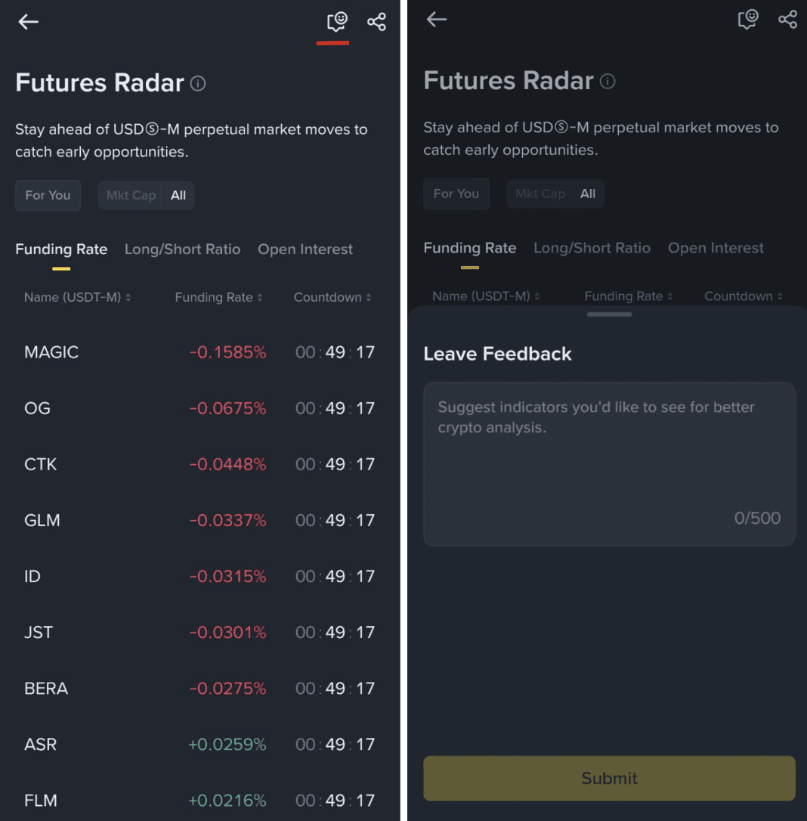The image size is (807, 821).
Task: Tap the back arrow on left screen
Action: (28, 22)
